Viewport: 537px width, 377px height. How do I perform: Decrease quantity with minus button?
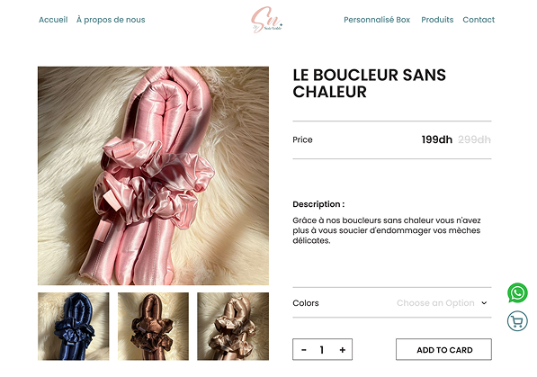point(304,350)
